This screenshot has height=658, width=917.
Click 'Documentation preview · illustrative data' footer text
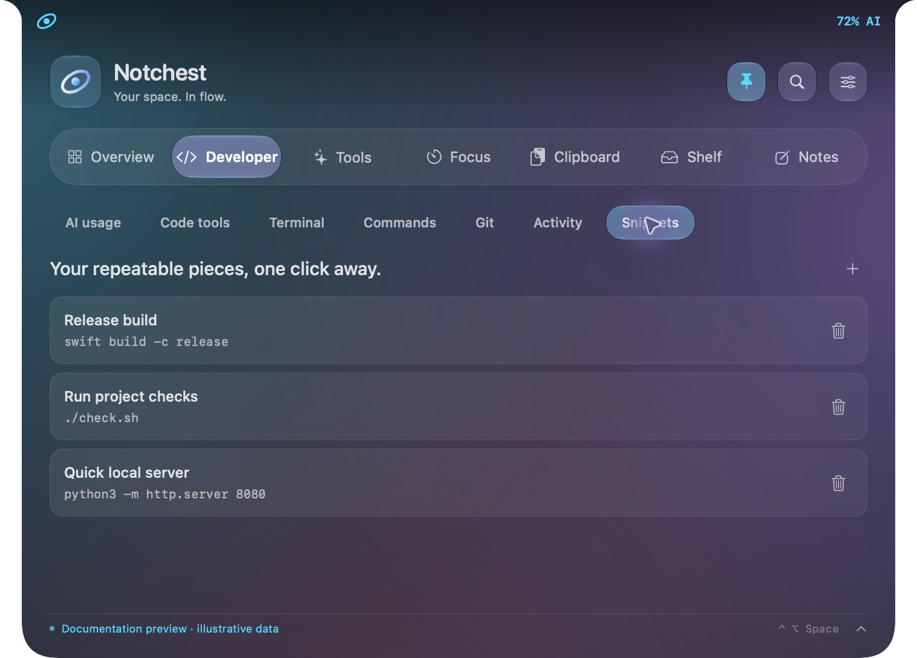click(170, 629)
